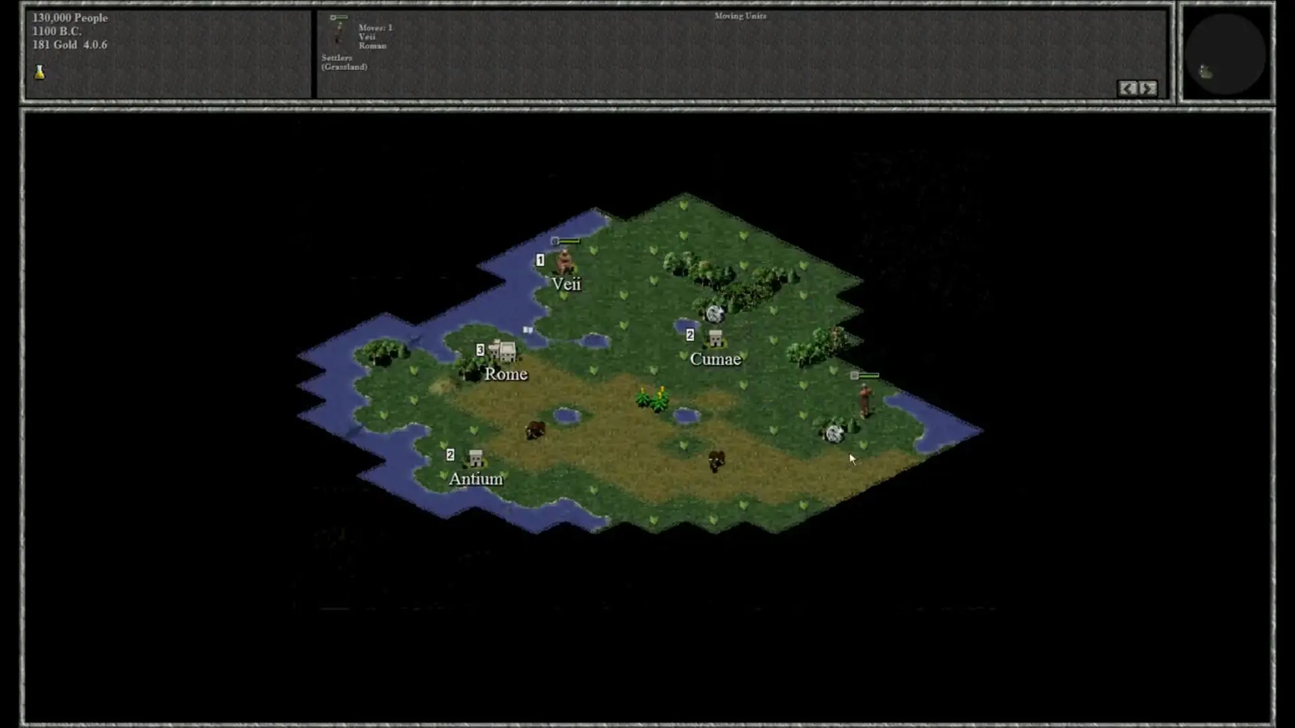Go to the previous unit with left arrow
The width and height of the screenshot is (1295, 728).
click(x=1128, y=88)
